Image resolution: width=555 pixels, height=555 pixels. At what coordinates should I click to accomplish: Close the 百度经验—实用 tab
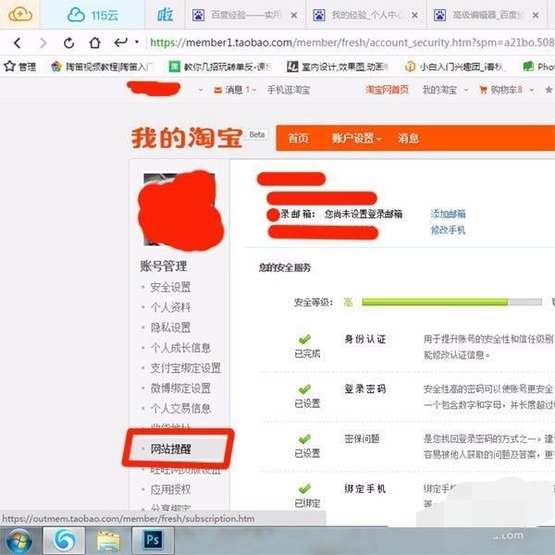[x=294, y=15]
